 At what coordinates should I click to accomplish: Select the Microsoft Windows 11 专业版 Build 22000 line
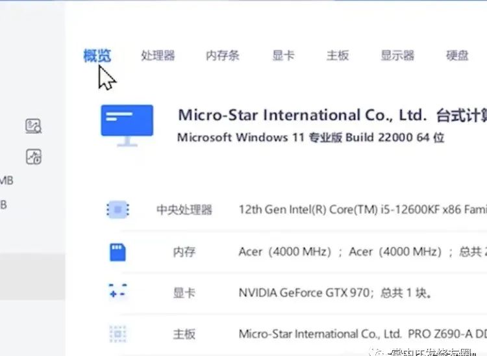click(x=310, y=137)
